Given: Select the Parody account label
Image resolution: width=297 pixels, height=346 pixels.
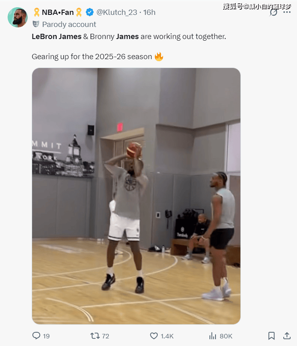Looking at the screenshot, I should point(69,24).
